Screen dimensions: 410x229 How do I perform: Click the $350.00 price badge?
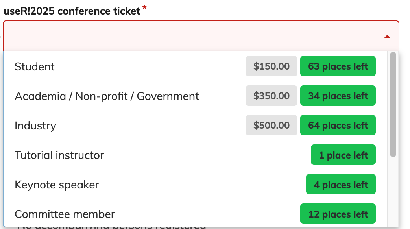click(271, 96)
